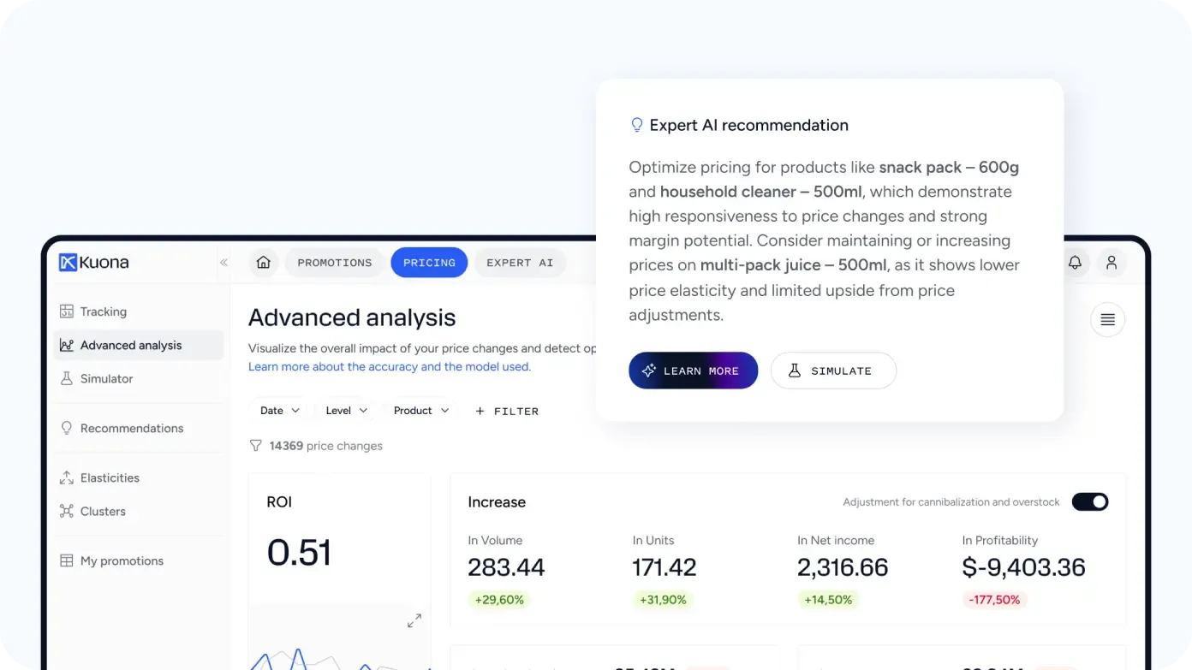The width and height of the screenshot is (1192, 670).
Task: Open the Date dropdown
Action: 278,411
